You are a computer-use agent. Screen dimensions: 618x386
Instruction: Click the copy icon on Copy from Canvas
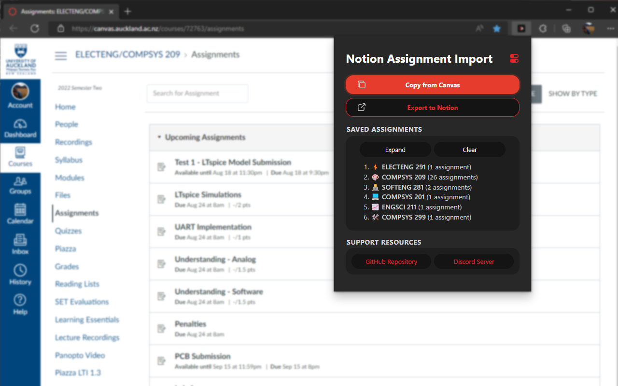coord(361,84)
